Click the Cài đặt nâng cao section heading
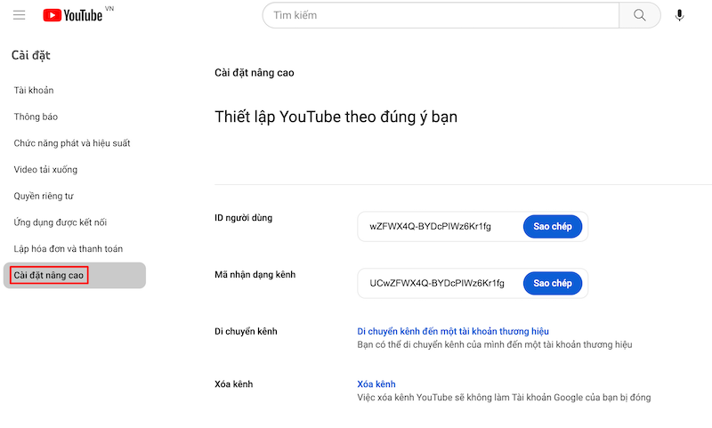 tap(255, 73)
